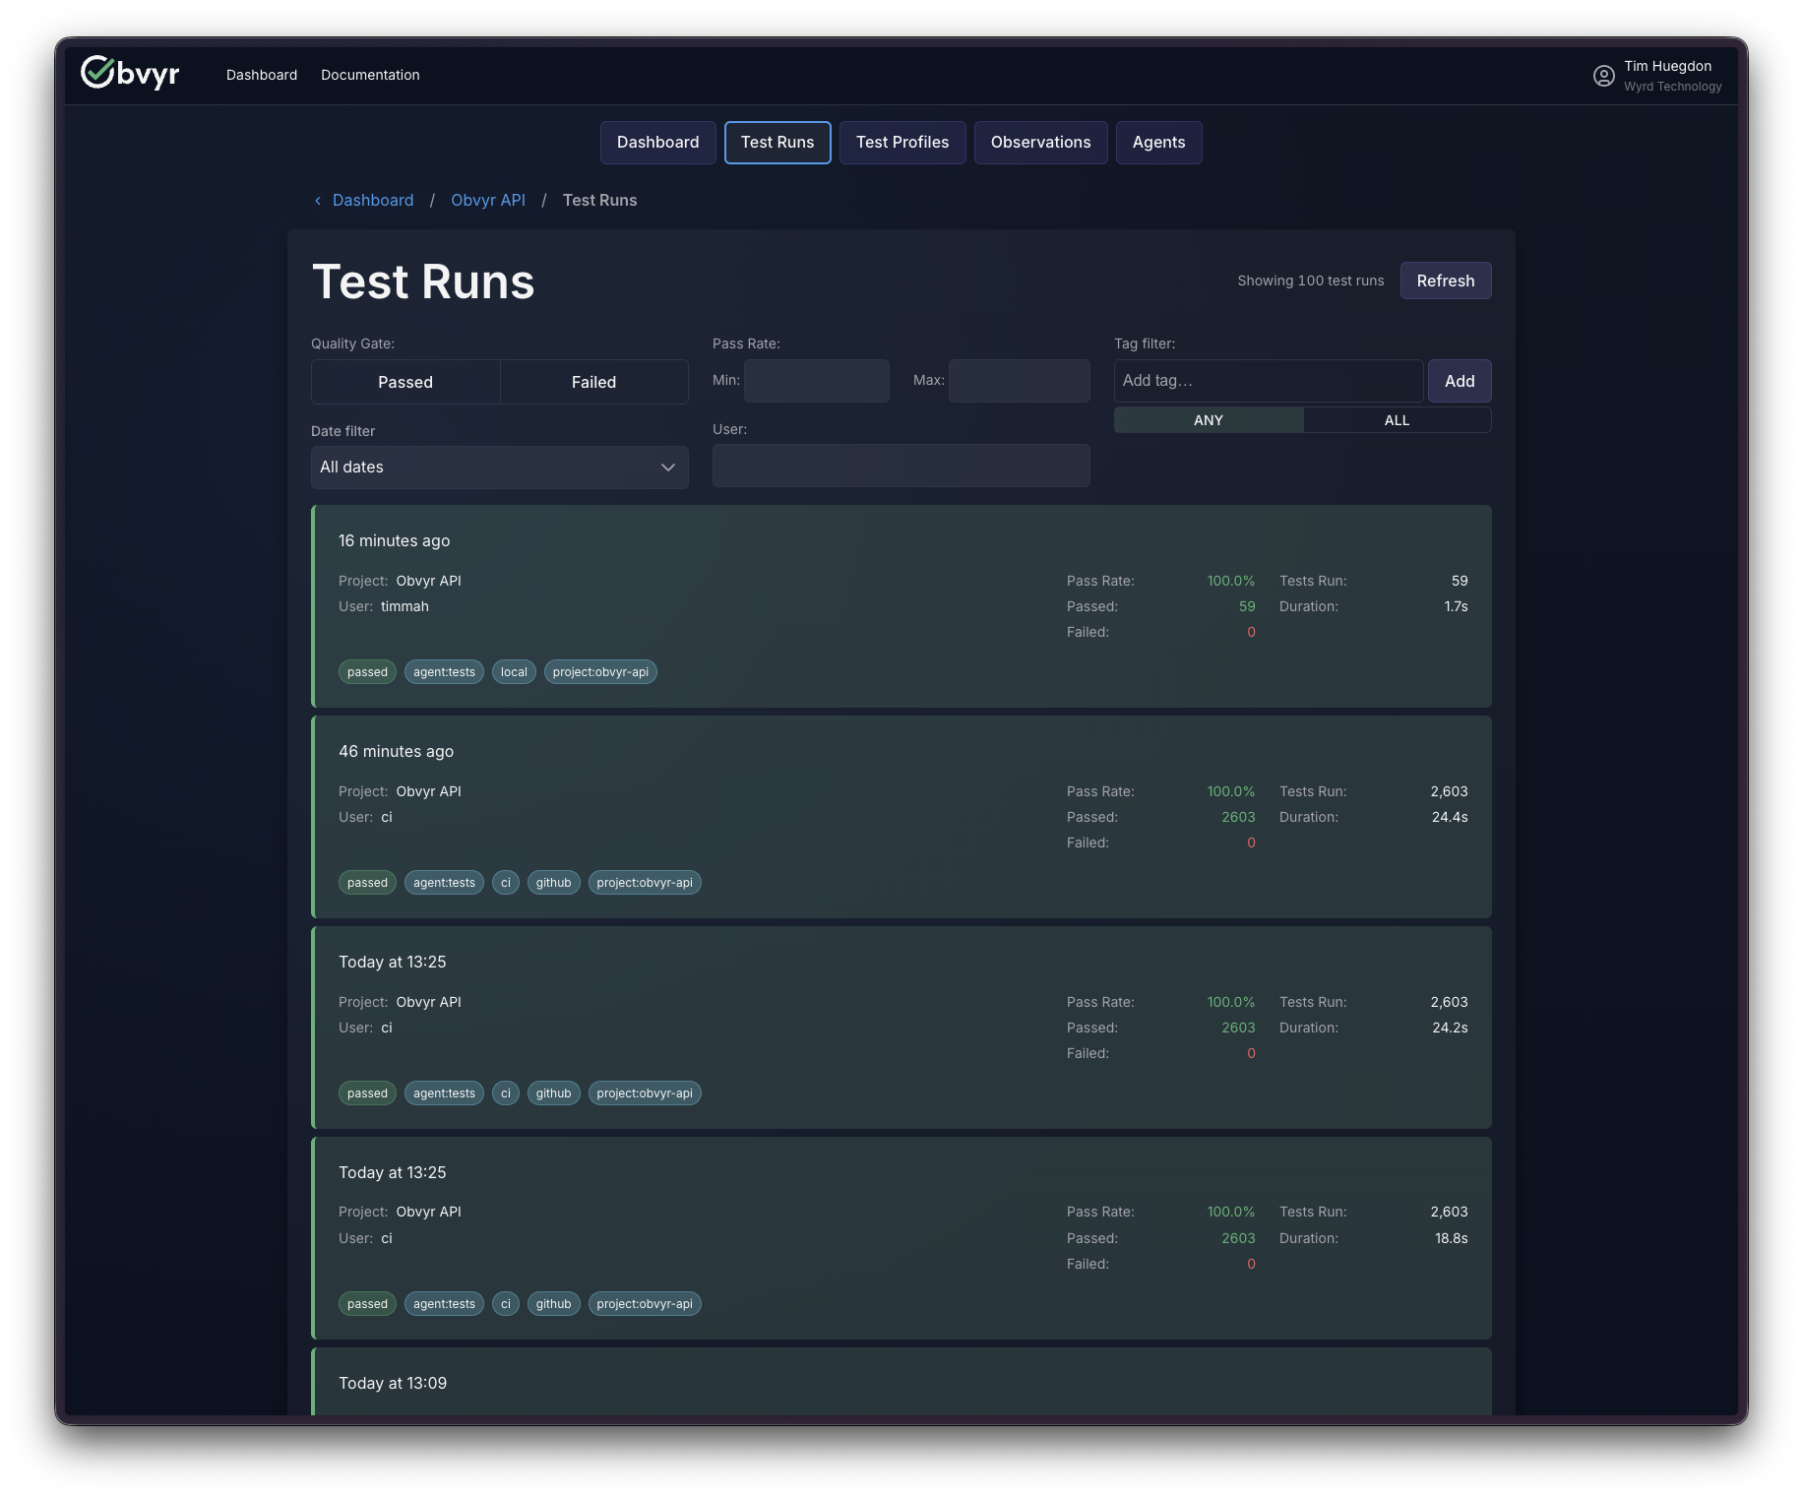1803x1498 pixels.
Task: Click ci tag on 46 minutes ago run
Action: (506, 883)
